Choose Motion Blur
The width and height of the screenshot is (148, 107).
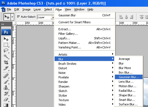click(129, 86)
